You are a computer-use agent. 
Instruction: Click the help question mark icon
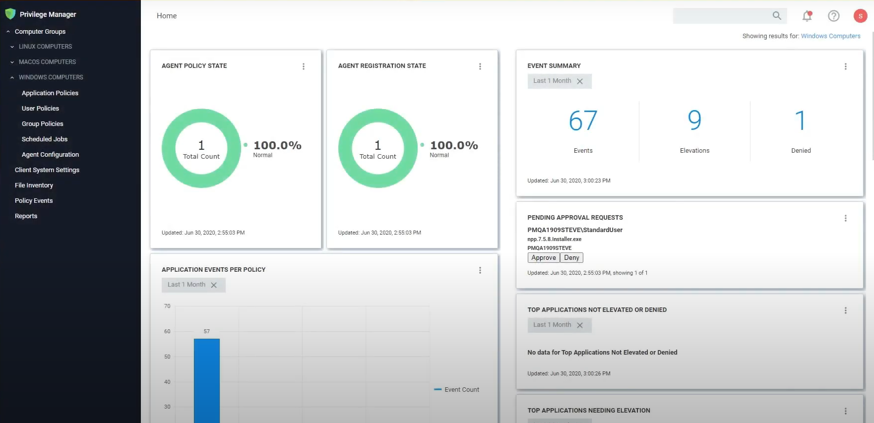click(x=834, y=16)
